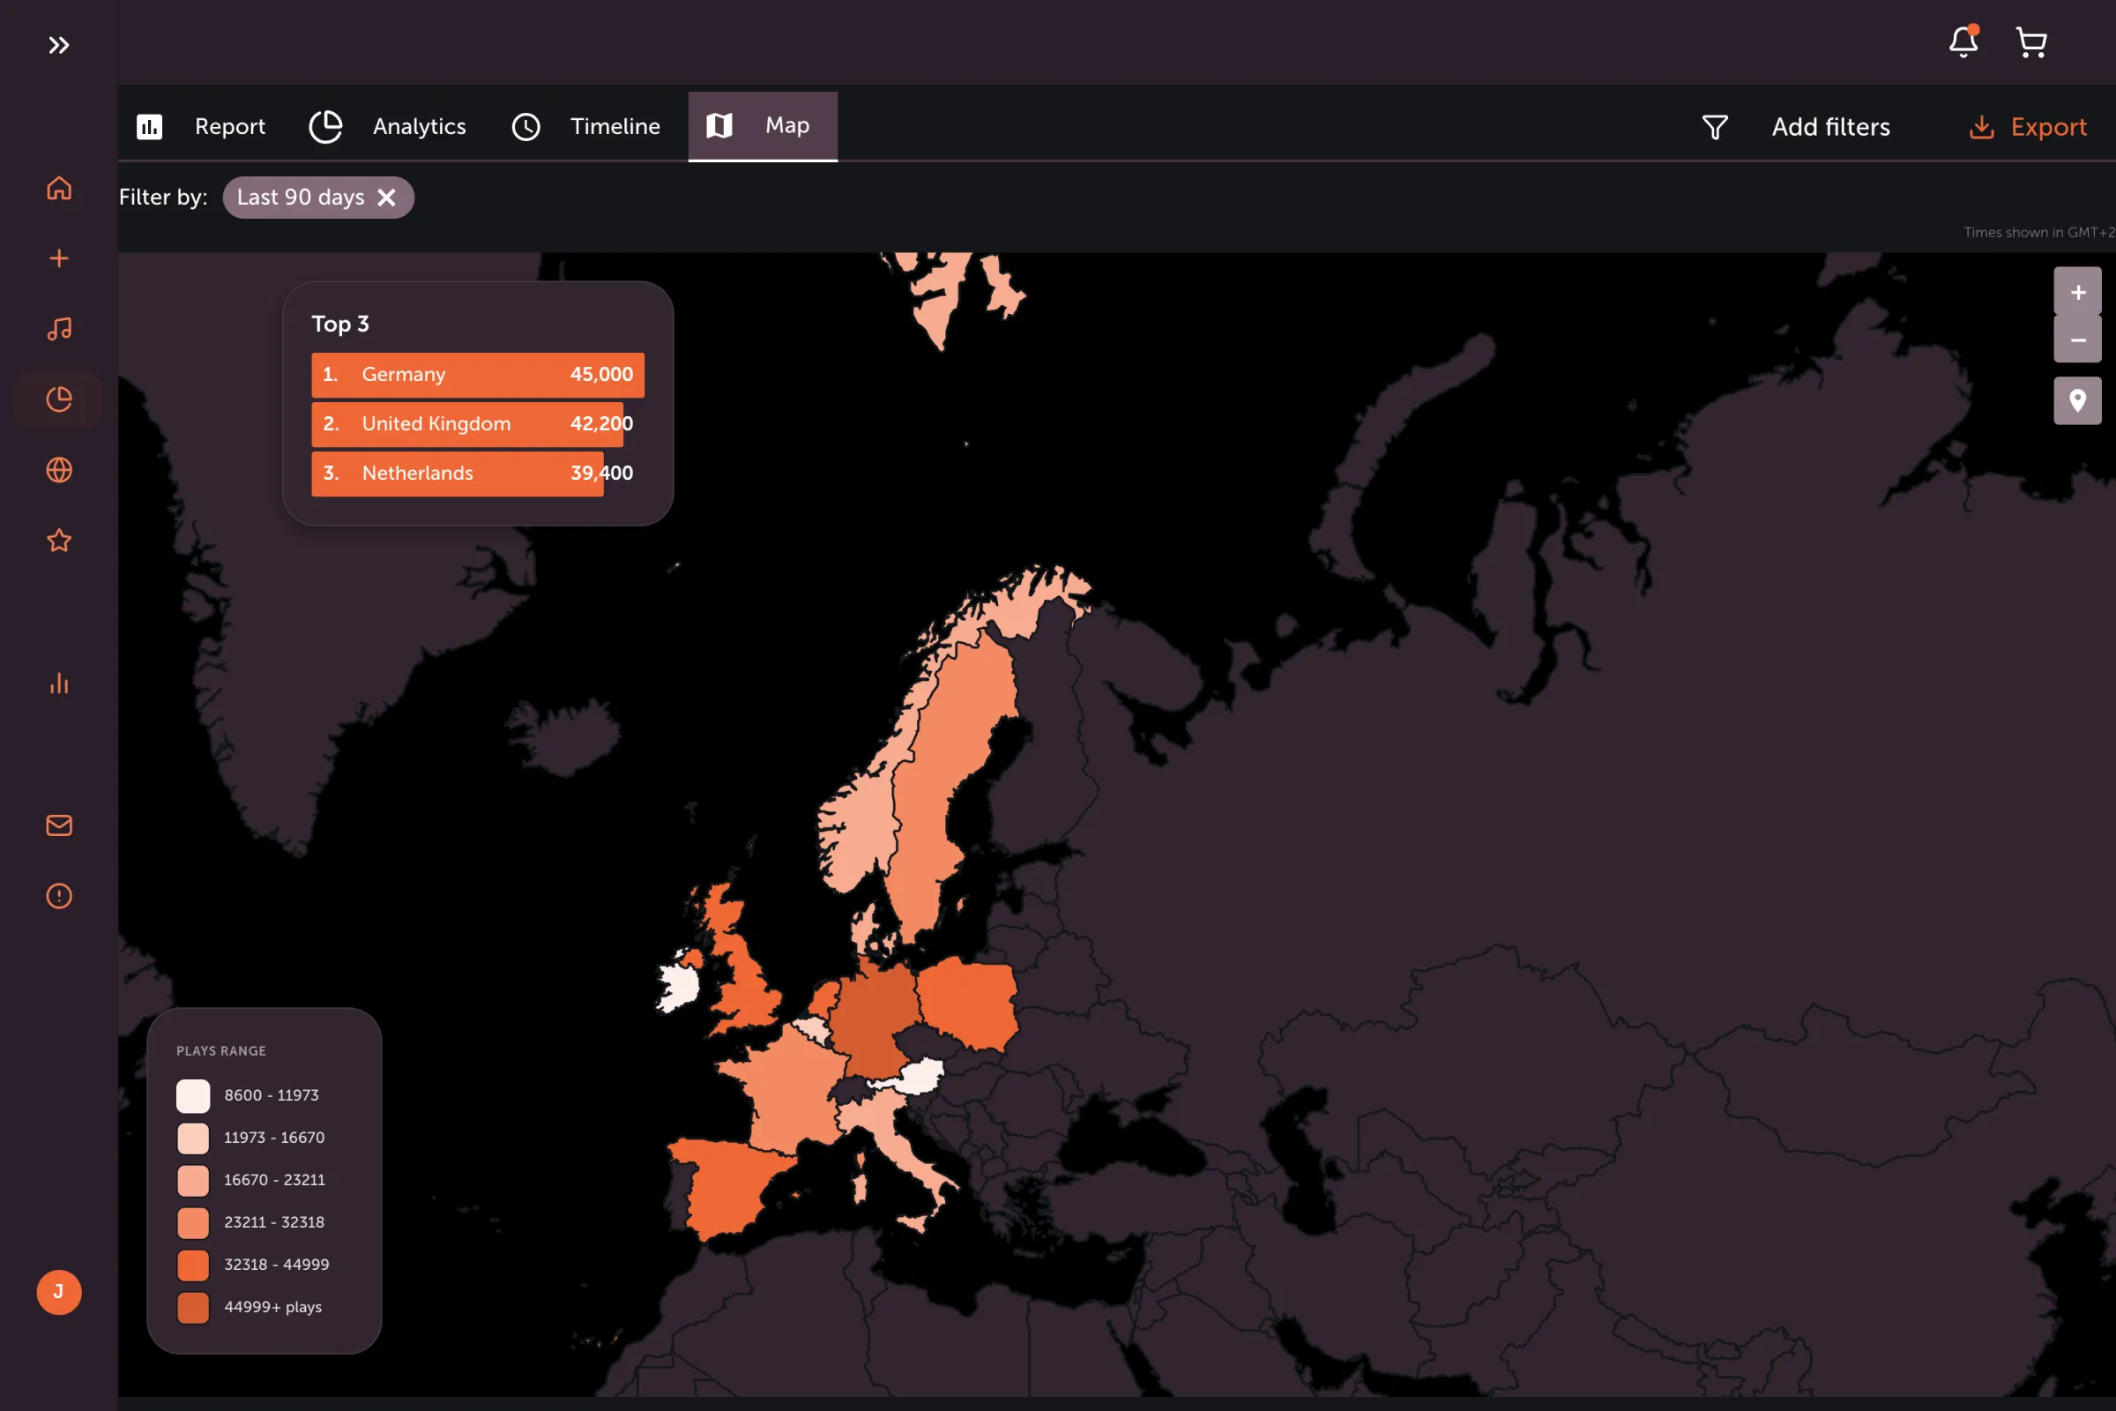Expand the sidebar with double chevron
Image resolution: width=2116 pixels, height=1411 pixels.
[58, 45]
